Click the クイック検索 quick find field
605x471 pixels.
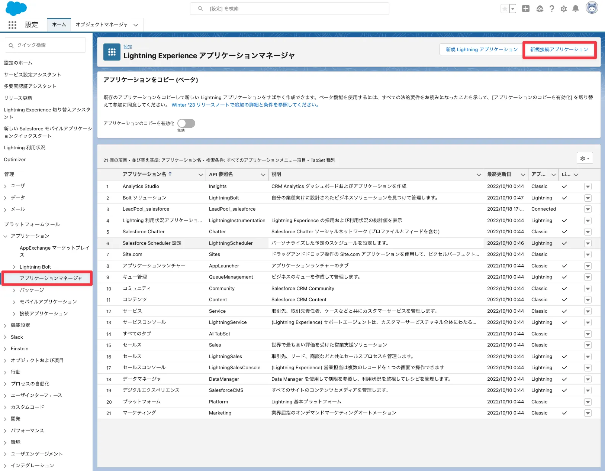coord(45,45)
